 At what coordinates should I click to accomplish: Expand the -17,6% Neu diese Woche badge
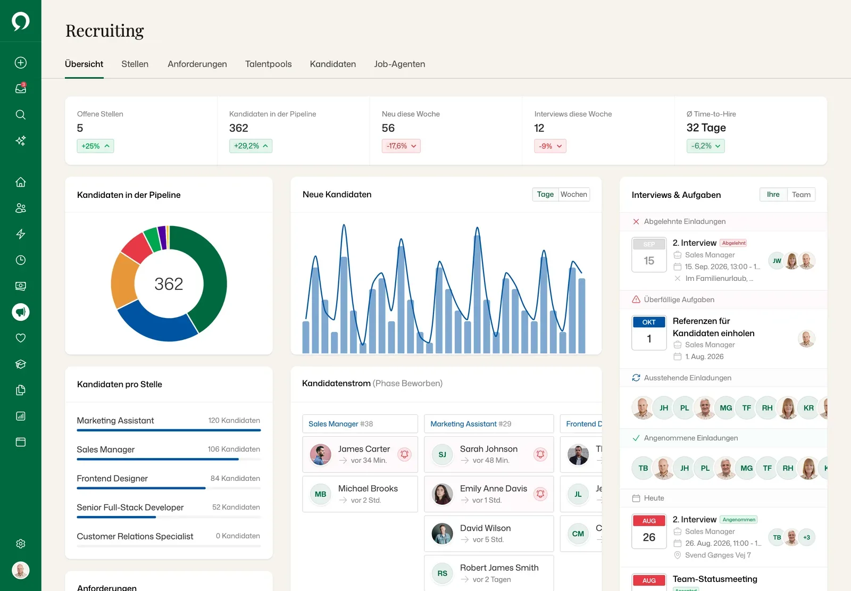401,146
